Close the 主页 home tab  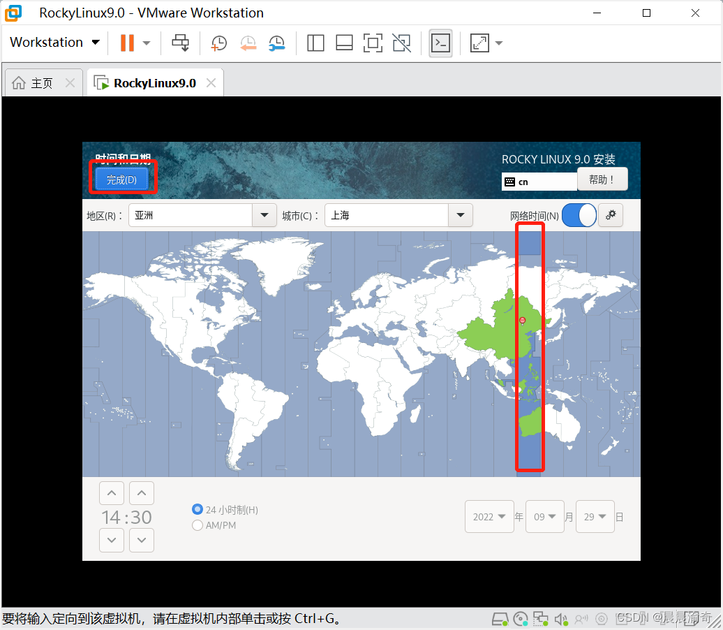pyautogui.click(x=70, y=83)
